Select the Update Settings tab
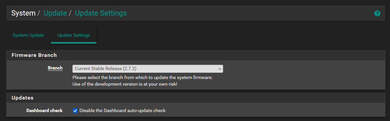Screen dimensions: 390x121 coord(73,35)
